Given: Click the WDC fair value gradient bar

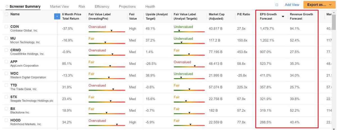Looking at the screenshot, I should pos(107,79).
